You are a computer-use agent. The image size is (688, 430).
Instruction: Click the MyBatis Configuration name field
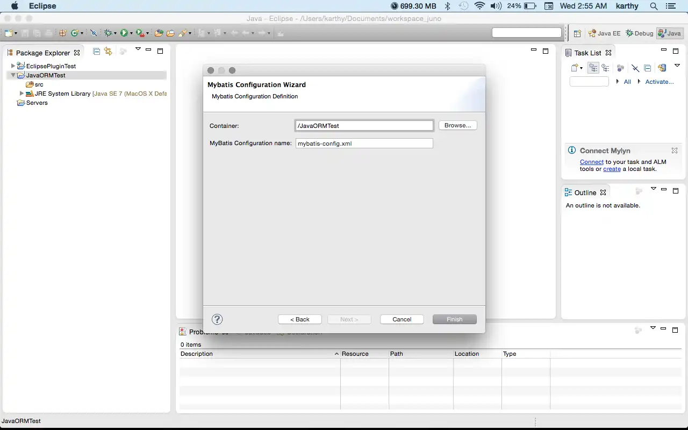(x=364, y=144)
